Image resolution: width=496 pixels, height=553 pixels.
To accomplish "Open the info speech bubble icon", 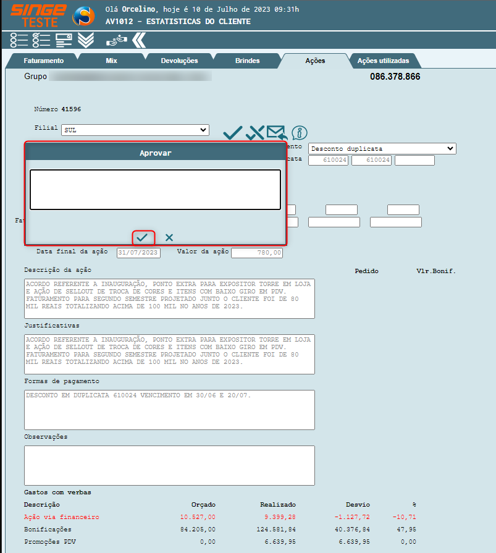I will point(300,132).
